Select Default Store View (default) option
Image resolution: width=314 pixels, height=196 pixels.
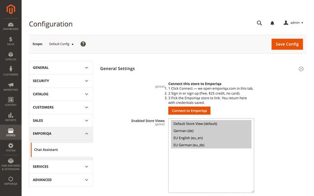click(211, 123)
